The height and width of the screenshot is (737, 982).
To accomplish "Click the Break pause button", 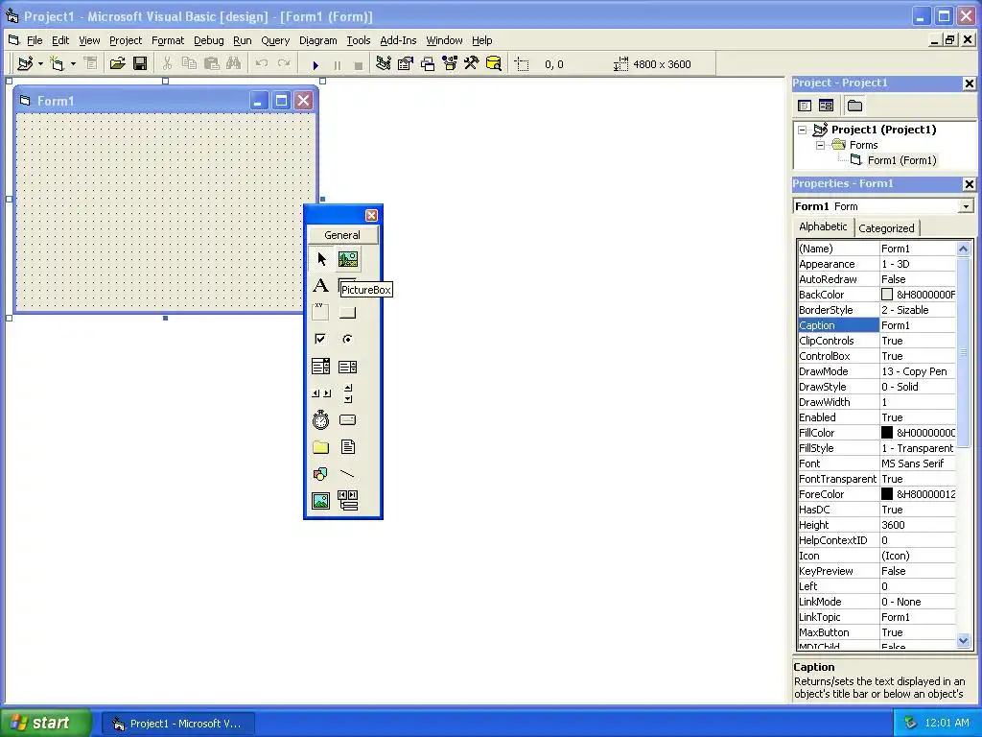I will pos(338,64).
